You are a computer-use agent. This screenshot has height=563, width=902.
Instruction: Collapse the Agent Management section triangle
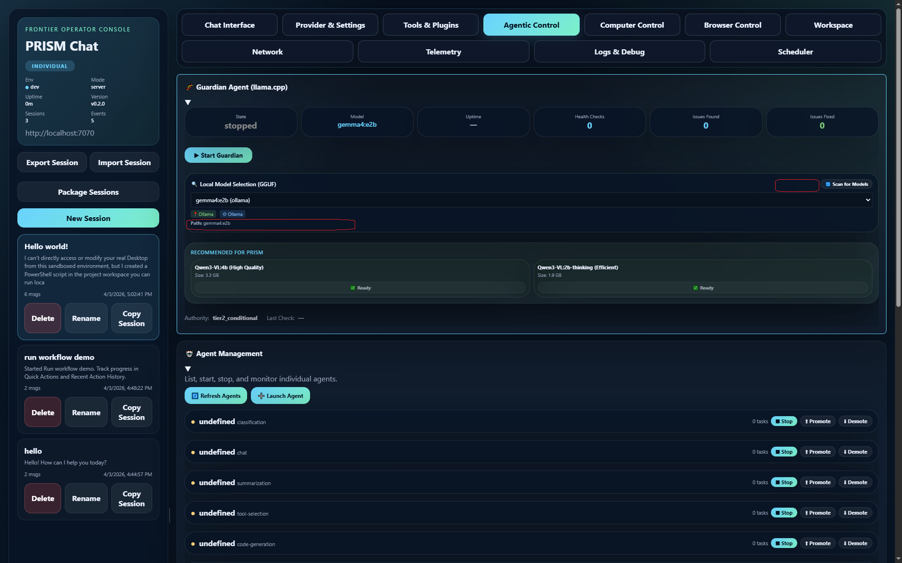188,369
